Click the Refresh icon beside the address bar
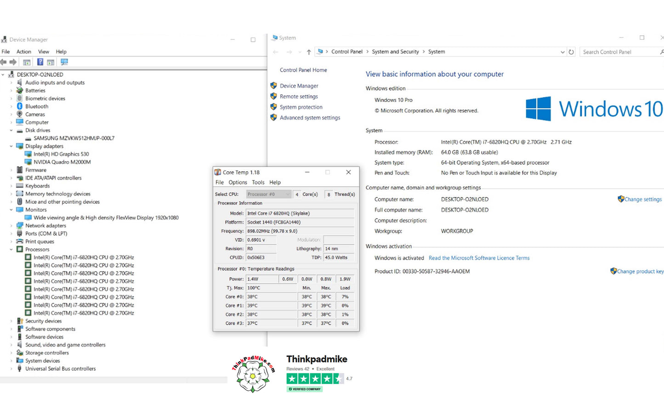 [x=571, y=52]
